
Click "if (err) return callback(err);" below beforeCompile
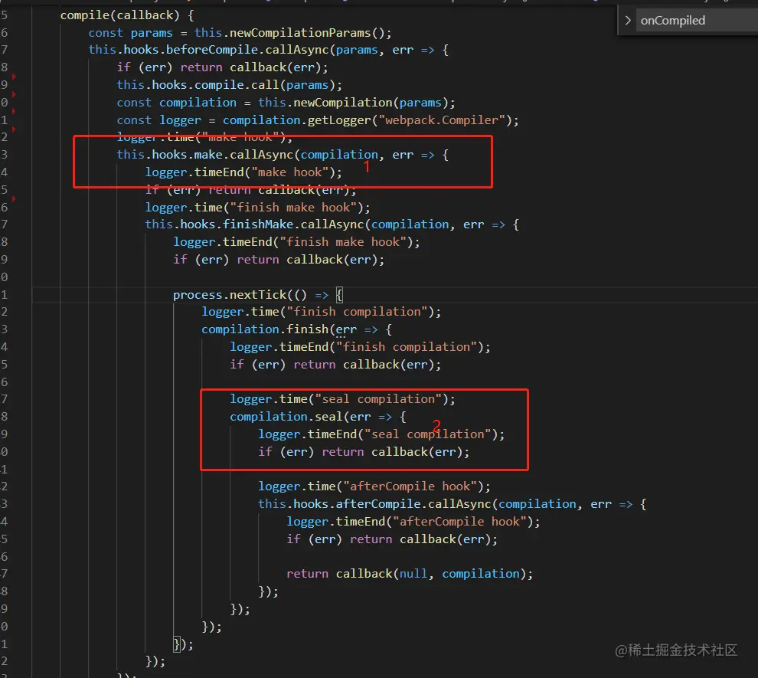(222, 67)
